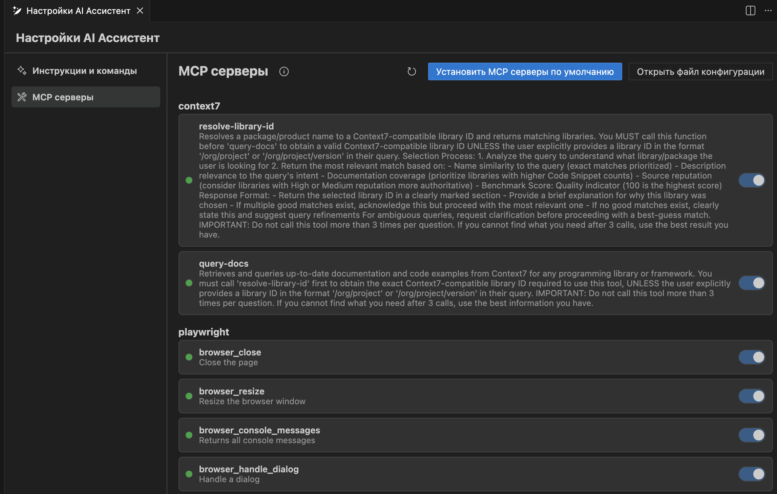Toggle the query-docs tool switch
Screen dimensions: 777x494
click(752, 283)
